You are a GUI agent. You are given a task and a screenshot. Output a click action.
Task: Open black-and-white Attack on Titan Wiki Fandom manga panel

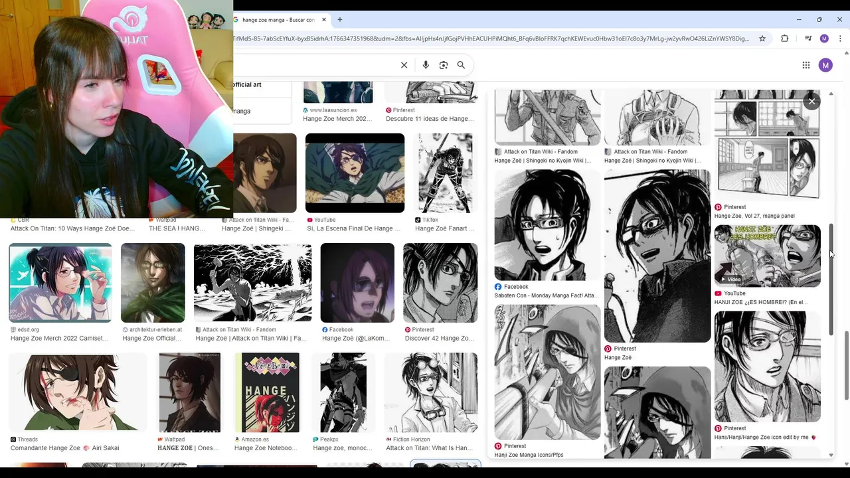point(252,283)
